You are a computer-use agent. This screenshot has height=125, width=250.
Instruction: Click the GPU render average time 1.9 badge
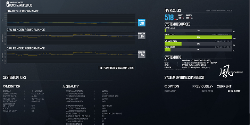point(142,35)
